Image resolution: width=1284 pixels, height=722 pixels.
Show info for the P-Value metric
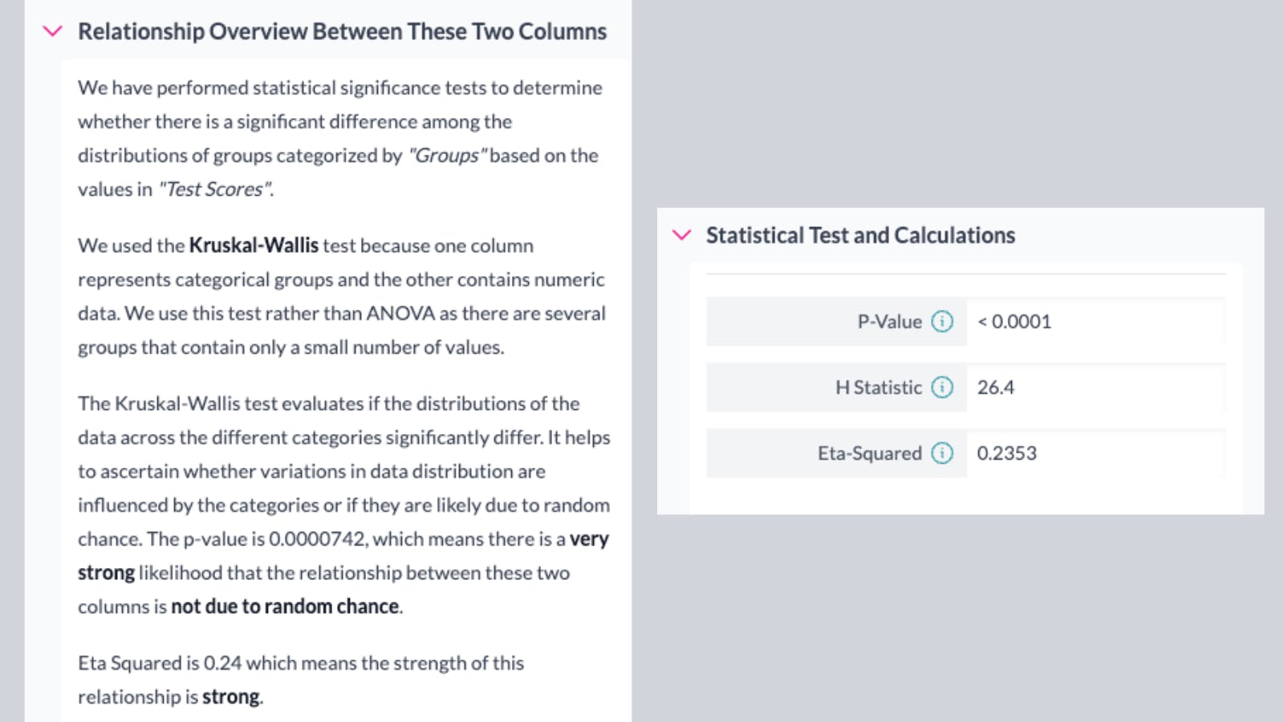point(942,322)
